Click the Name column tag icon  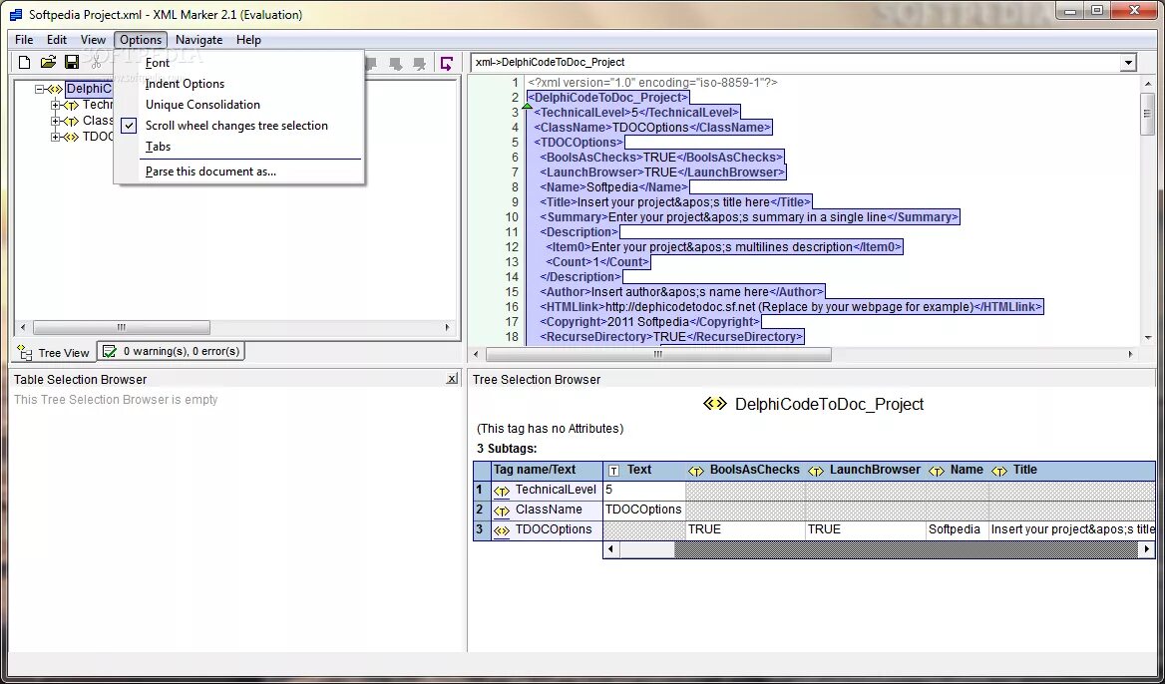pyautogui.click(x=937, y=470)
